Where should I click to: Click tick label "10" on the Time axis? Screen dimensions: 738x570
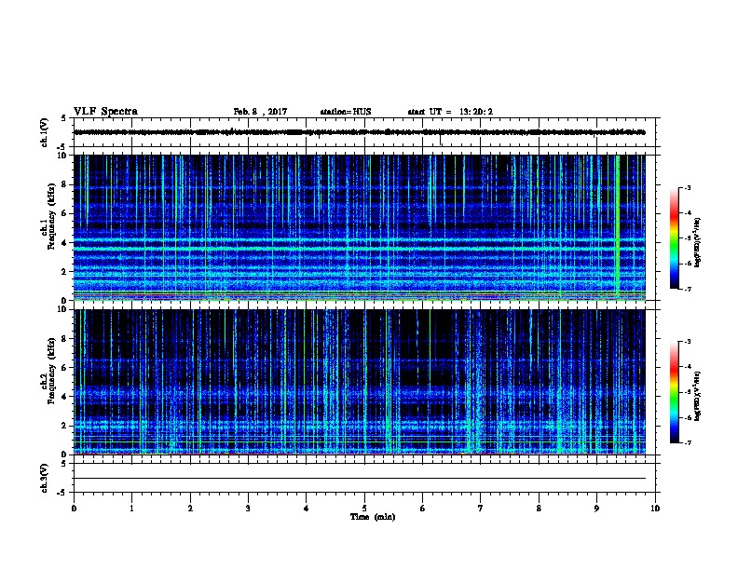(x=655, y=508)
